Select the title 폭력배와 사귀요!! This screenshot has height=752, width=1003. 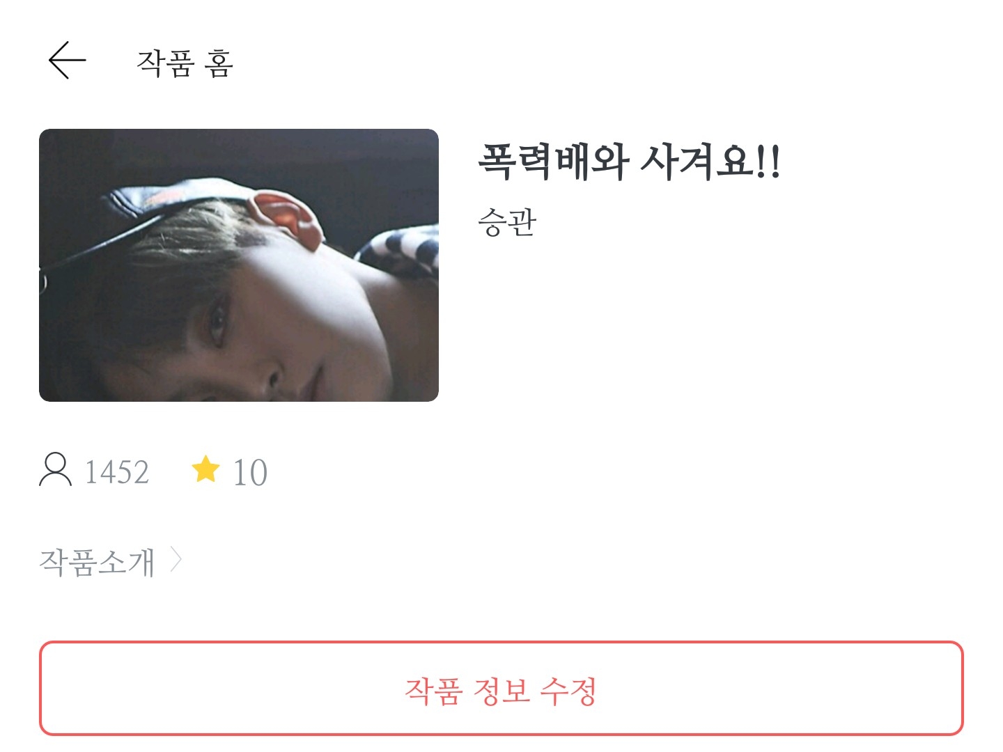tap(629, 161)
